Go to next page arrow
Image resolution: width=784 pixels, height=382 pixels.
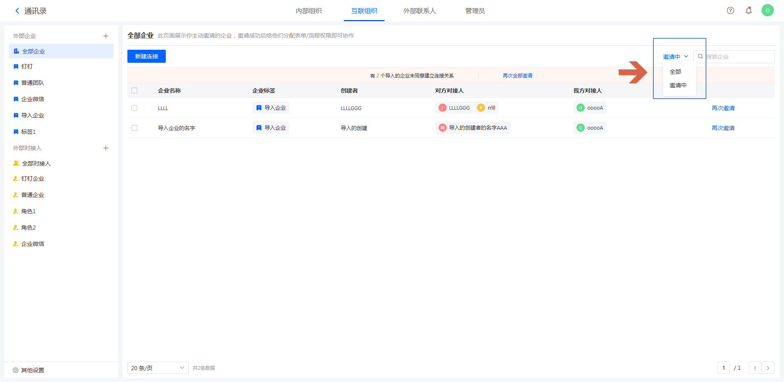coord(768,368)
